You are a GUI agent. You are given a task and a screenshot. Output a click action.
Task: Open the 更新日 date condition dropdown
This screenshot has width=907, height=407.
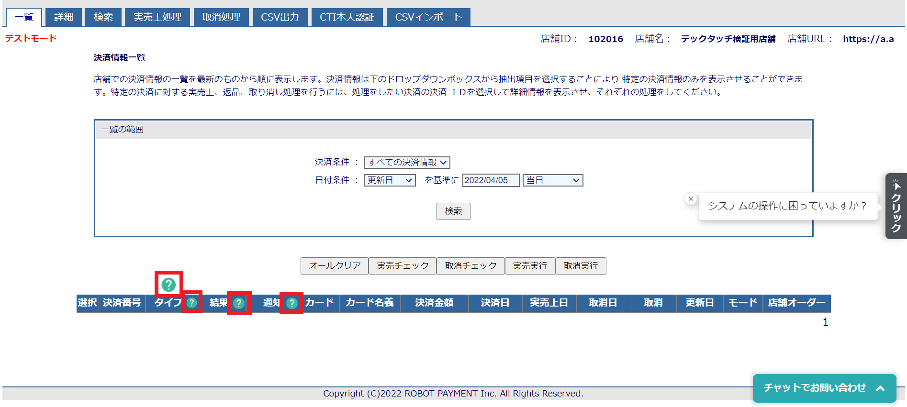point(389,180)
